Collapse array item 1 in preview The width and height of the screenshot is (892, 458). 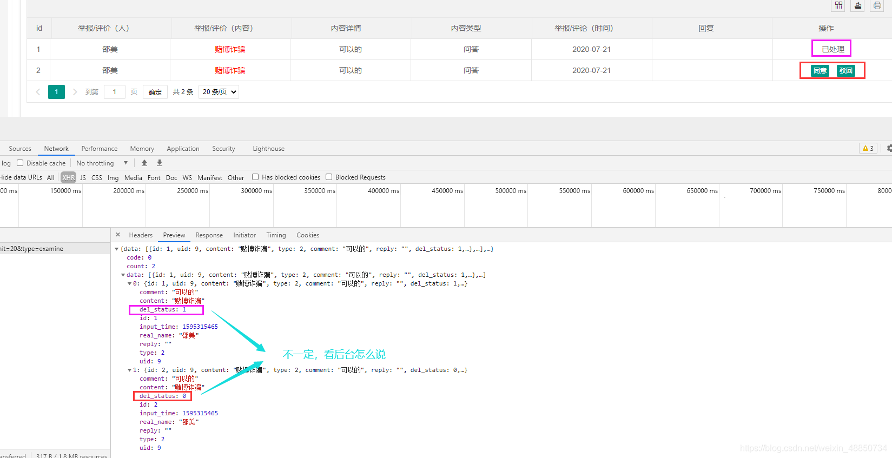pos(130,370)
